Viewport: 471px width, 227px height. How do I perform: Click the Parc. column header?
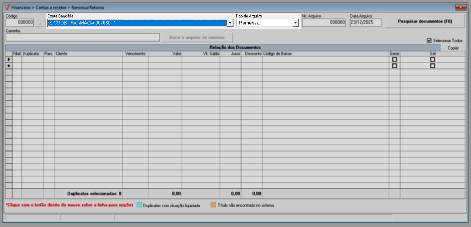click(x=49, y=54)
